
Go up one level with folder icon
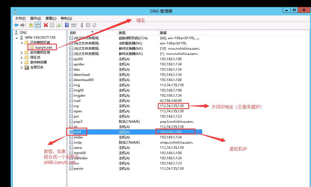click(31, 25)
